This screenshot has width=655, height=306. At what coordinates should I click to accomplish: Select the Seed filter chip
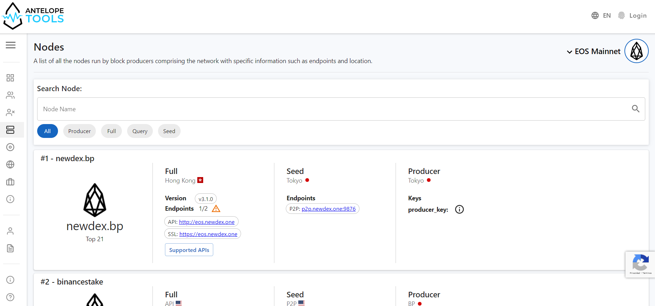[x=169, y=131]
